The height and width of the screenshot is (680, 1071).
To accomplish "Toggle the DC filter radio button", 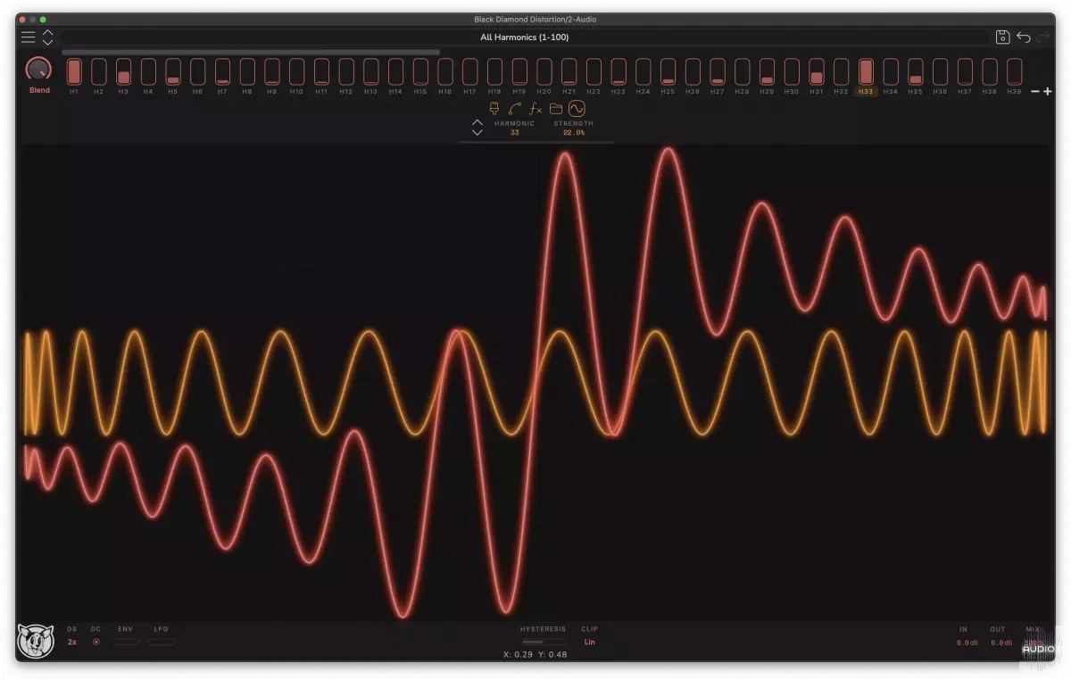I will click(96, 642).
